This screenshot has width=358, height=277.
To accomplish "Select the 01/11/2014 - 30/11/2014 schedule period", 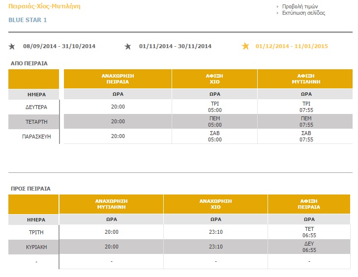I will click(175, 46).
